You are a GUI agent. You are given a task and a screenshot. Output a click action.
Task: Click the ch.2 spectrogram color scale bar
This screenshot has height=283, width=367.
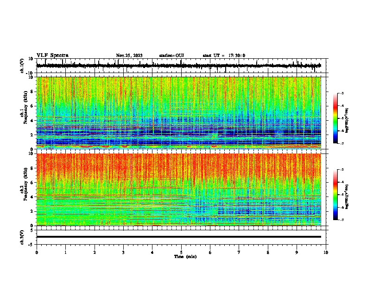[x=335, y=195]
